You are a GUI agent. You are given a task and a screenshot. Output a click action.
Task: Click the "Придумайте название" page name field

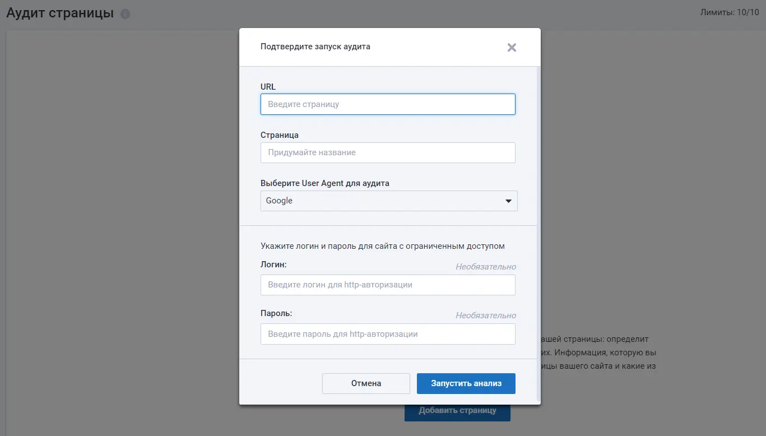click(387, 152)
